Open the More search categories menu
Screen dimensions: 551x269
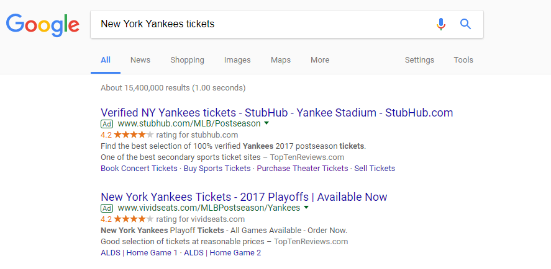tap(320, 60)
